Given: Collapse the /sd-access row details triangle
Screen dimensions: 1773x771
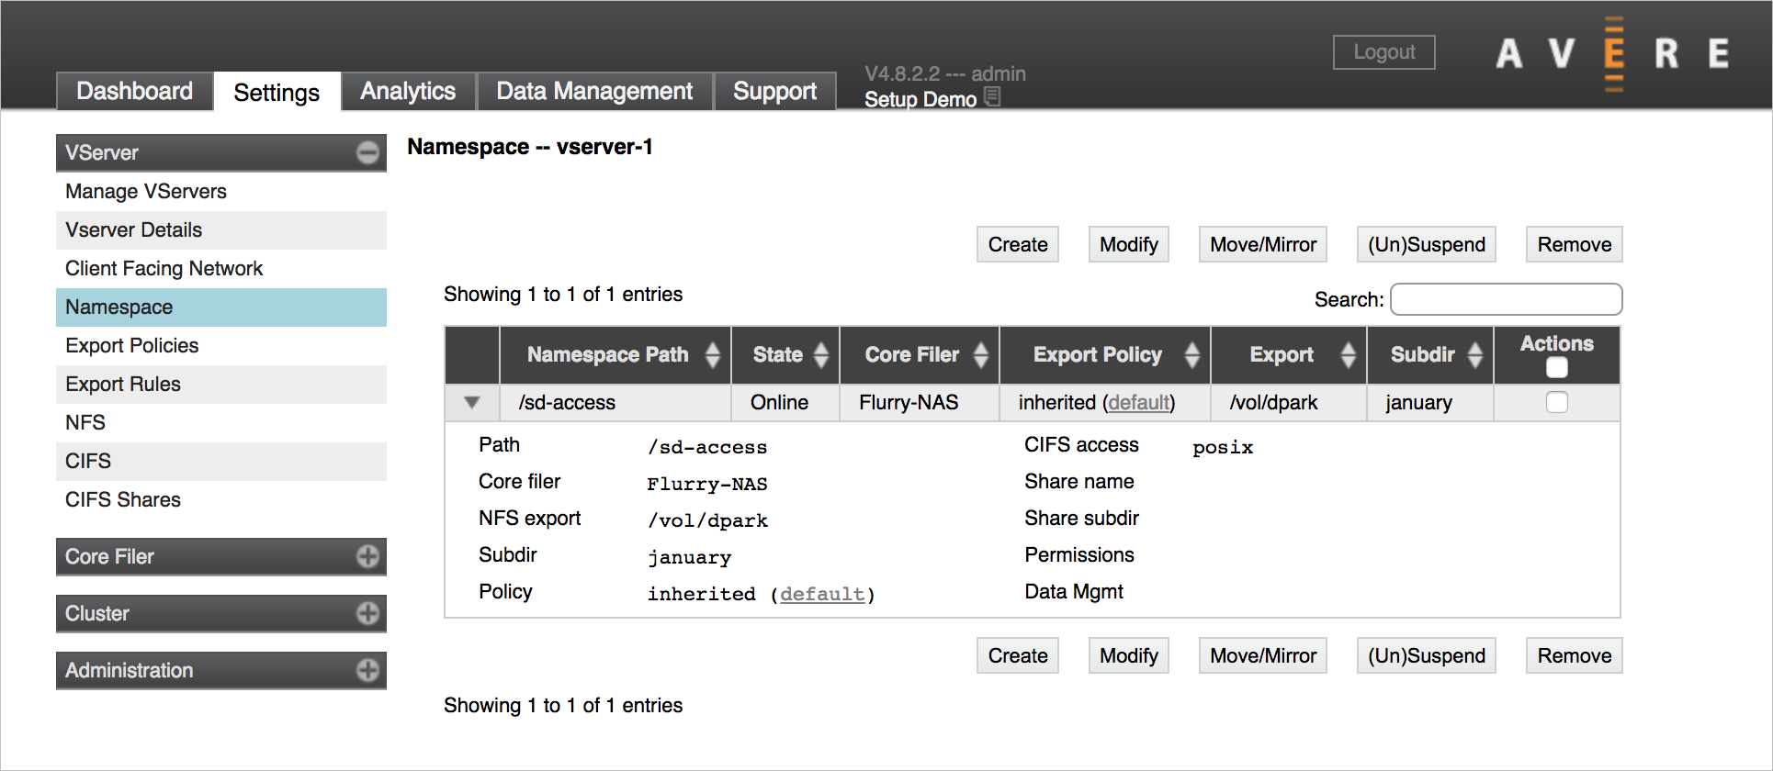Looking at the screenshot, I should click(472, 402).
